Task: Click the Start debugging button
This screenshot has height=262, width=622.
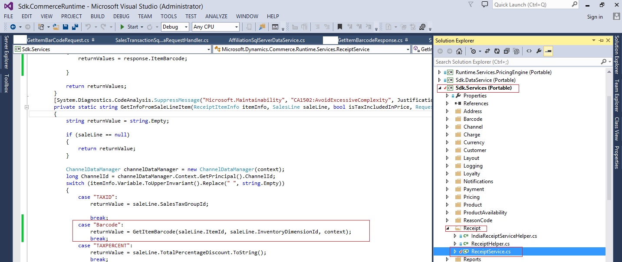Action: [129, 27]
